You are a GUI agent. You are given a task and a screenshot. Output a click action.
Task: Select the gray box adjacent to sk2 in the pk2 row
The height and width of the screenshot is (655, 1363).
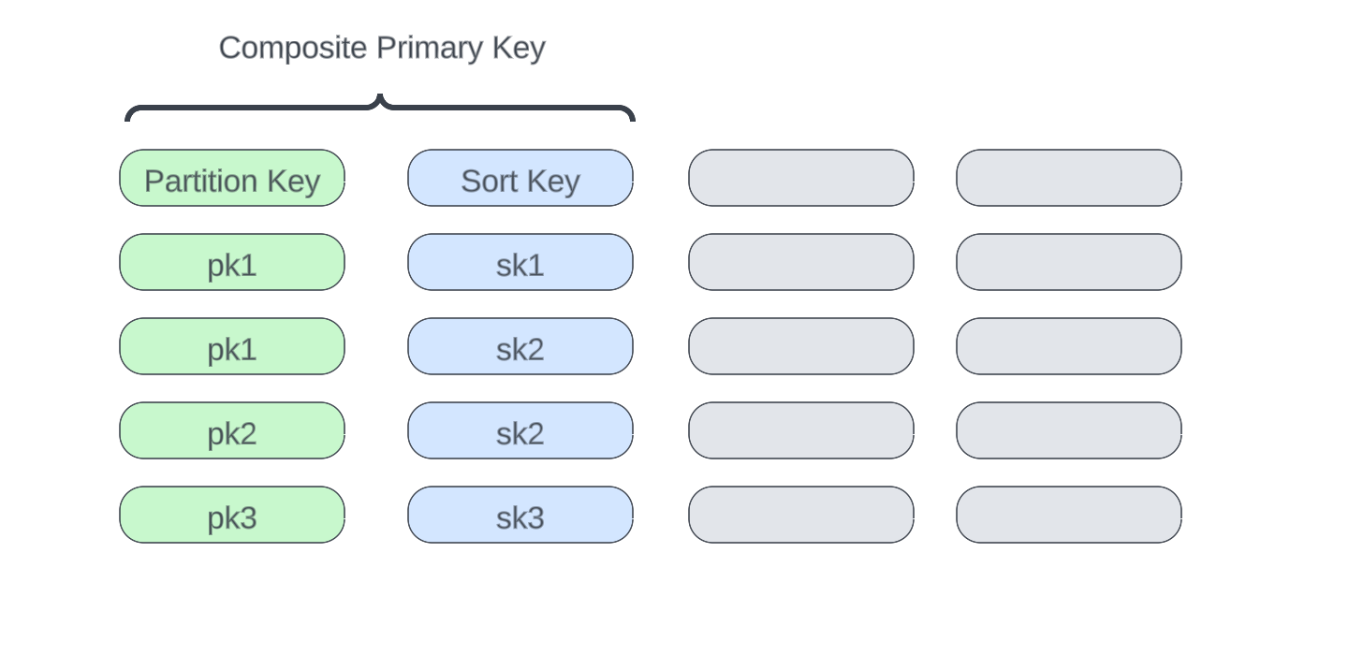pos(801,430)
